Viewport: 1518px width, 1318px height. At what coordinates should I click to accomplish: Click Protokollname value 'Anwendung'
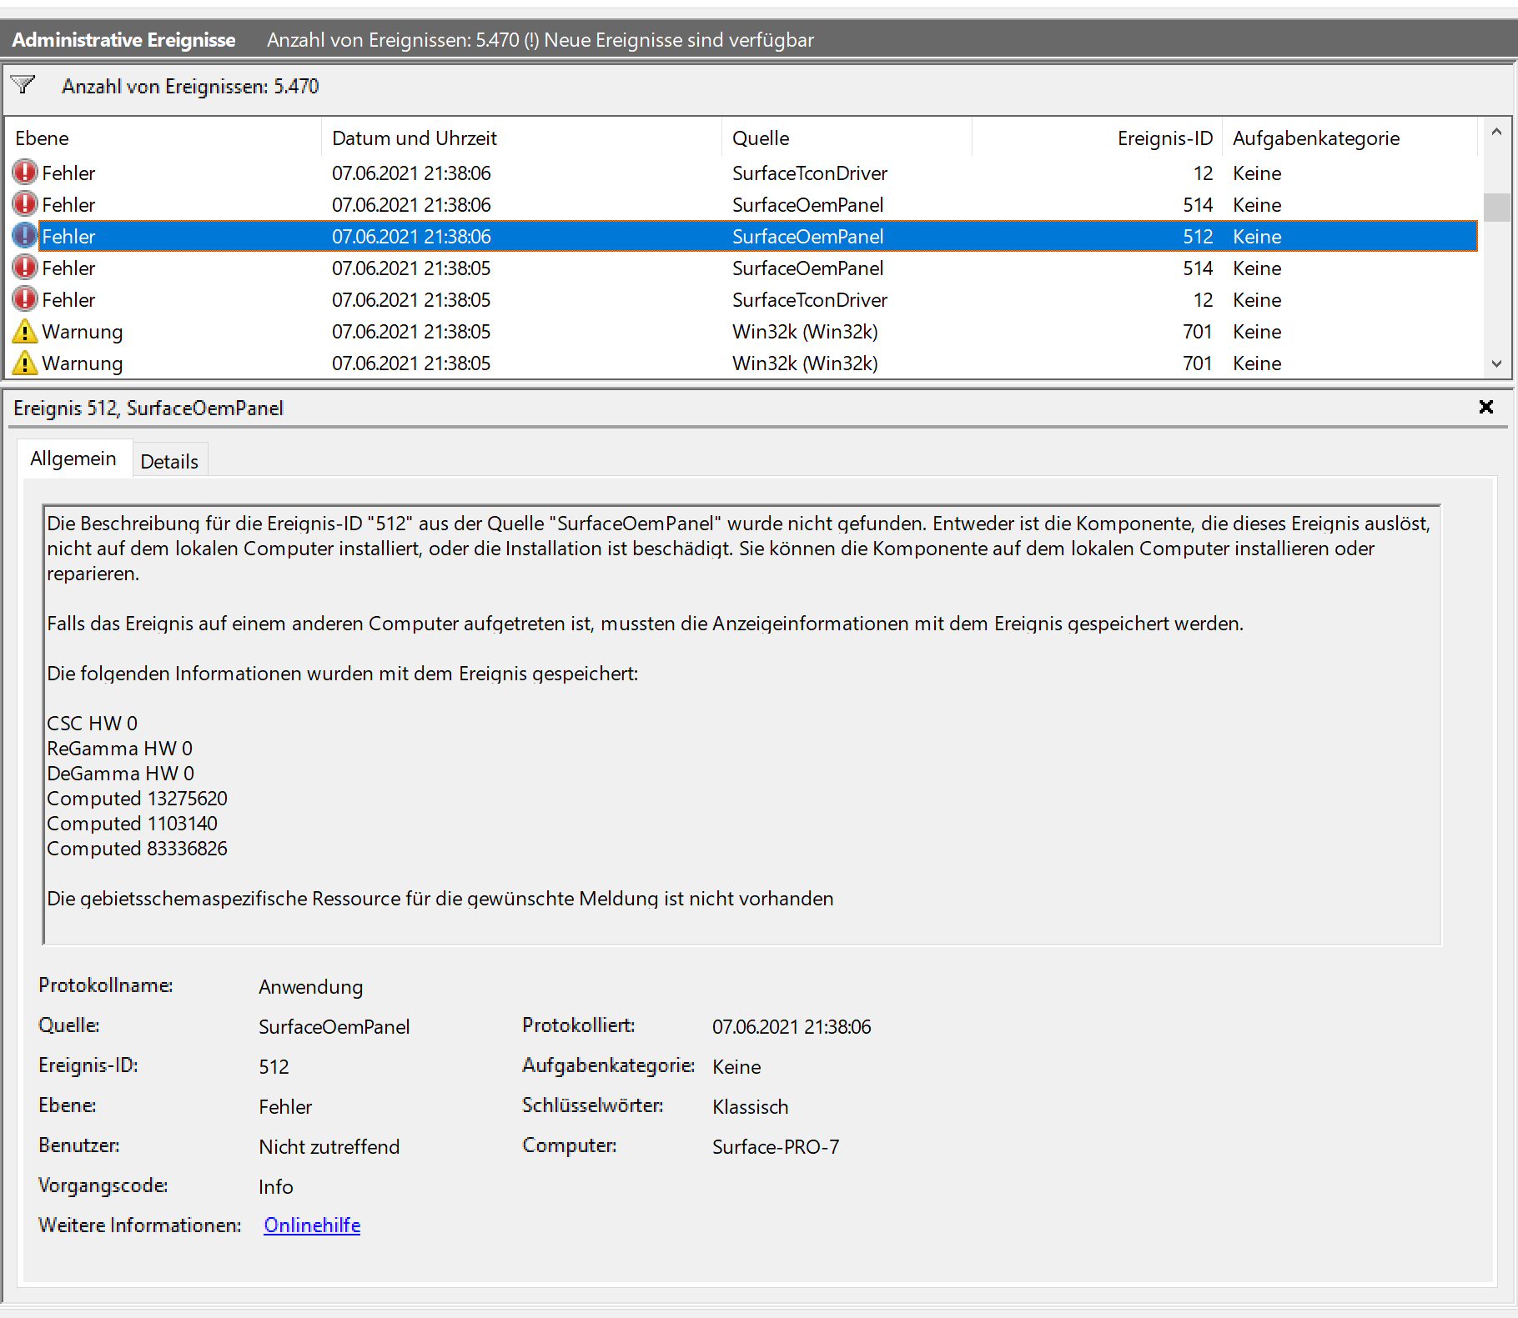[310, 987]
